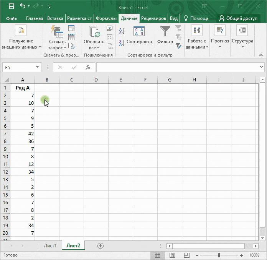Select the cell with Ряд А

pos(23,88)
